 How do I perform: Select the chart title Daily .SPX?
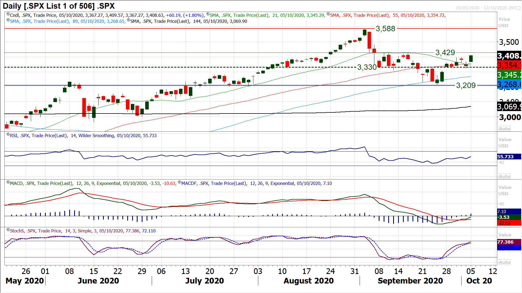[x=59, y=6]
